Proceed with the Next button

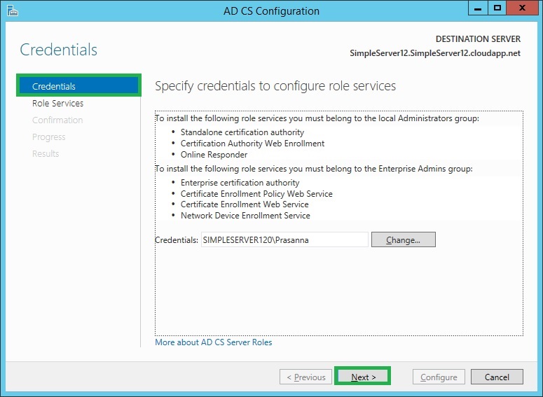point(363,377)
